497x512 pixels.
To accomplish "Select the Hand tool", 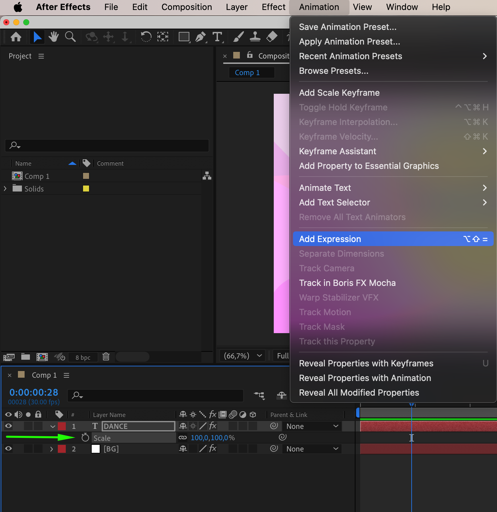I will tap(53, 37).
